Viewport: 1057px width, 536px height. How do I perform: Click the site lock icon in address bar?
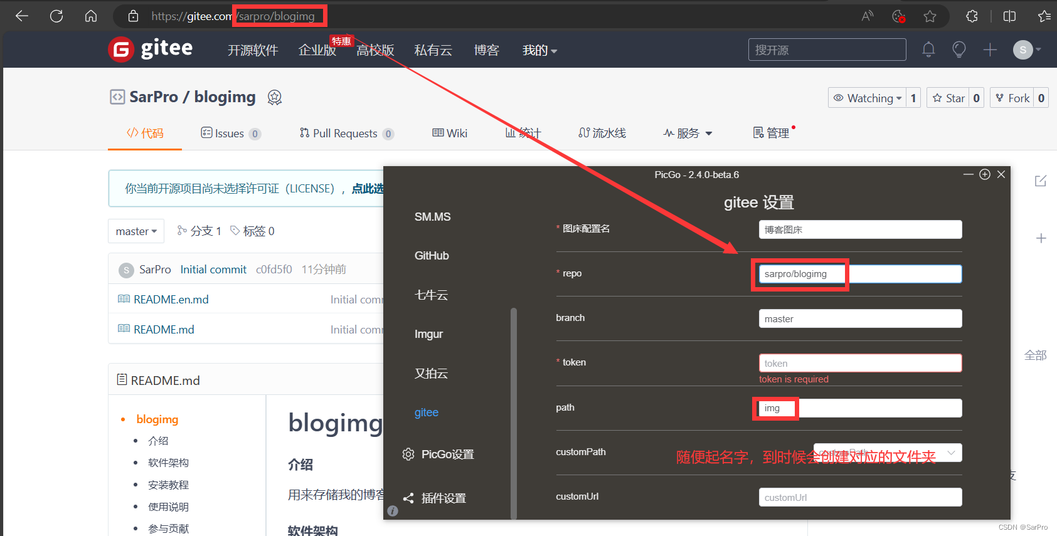133,16
